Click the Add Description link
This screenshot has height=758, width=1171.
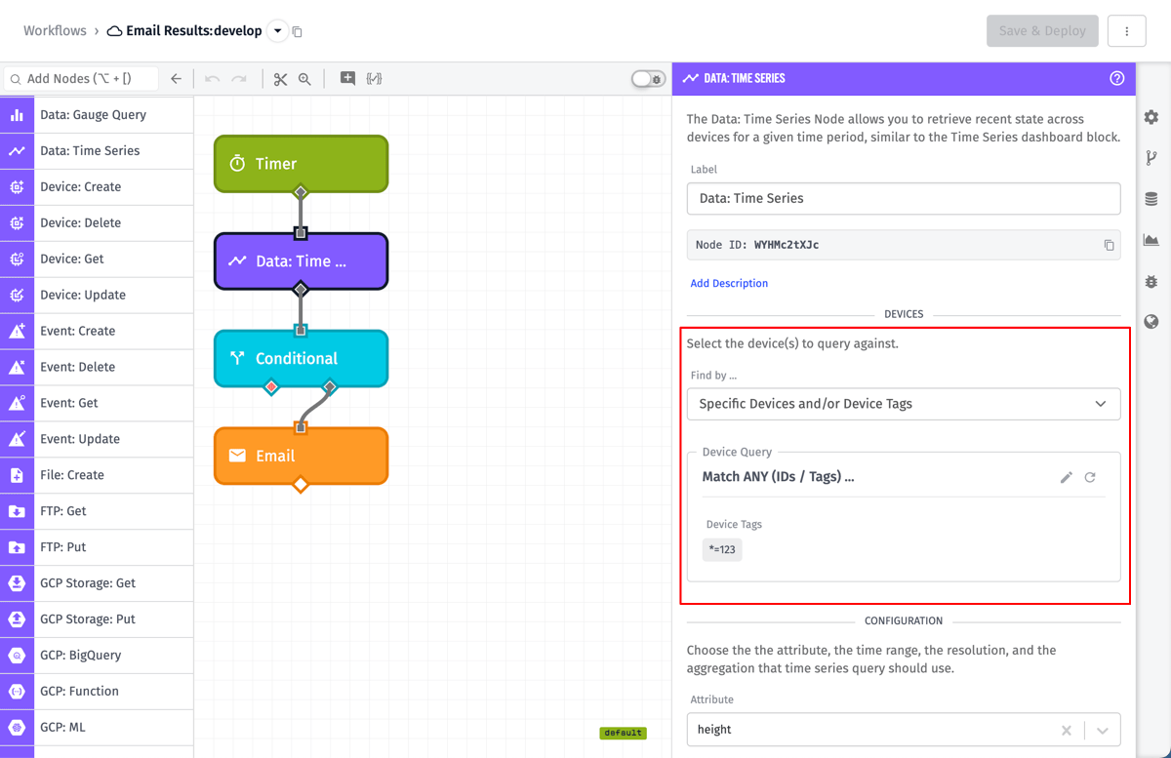click(729, 284)
